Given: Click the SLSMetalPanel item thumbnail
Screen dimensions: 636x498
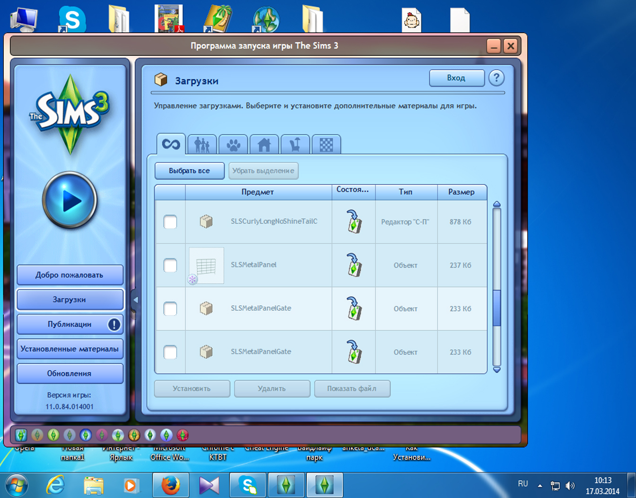Looking at the screenshot, I should tap(206, 266).
